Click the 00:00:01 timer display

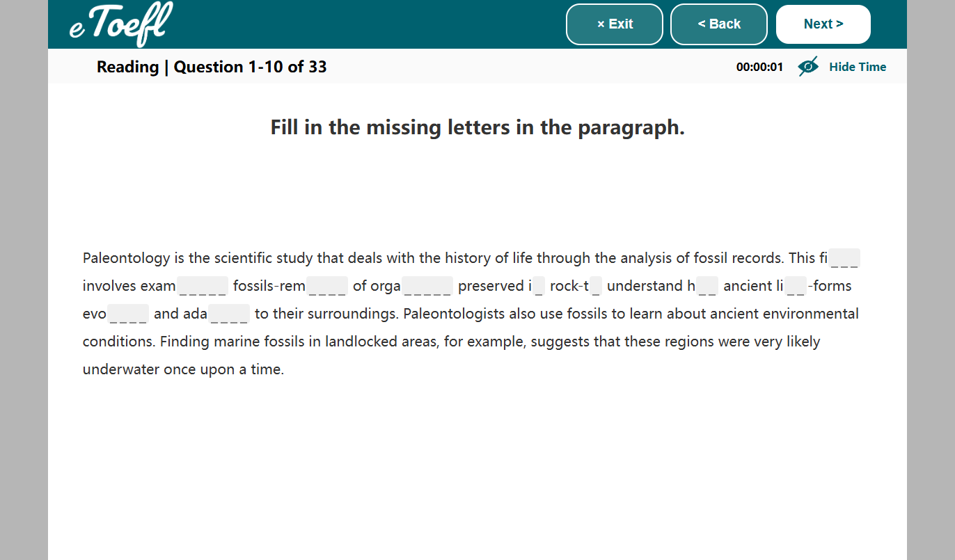coord(759,66)
